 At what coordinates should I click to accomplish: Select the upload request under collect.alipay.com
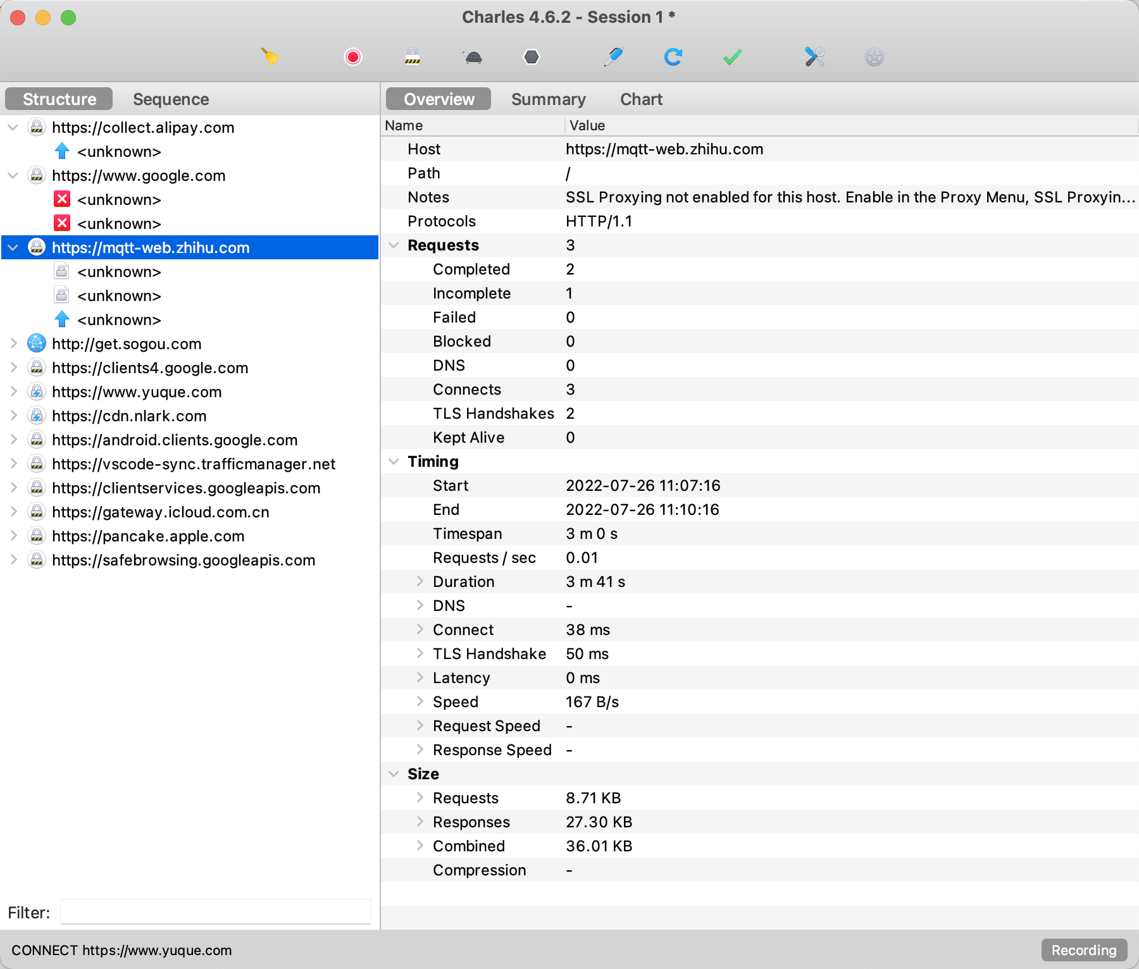119,152
